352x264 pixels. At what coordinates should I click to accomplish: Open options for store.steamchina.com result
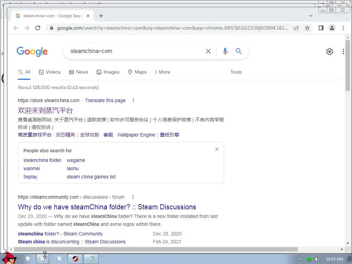click(x=133, y=100)
